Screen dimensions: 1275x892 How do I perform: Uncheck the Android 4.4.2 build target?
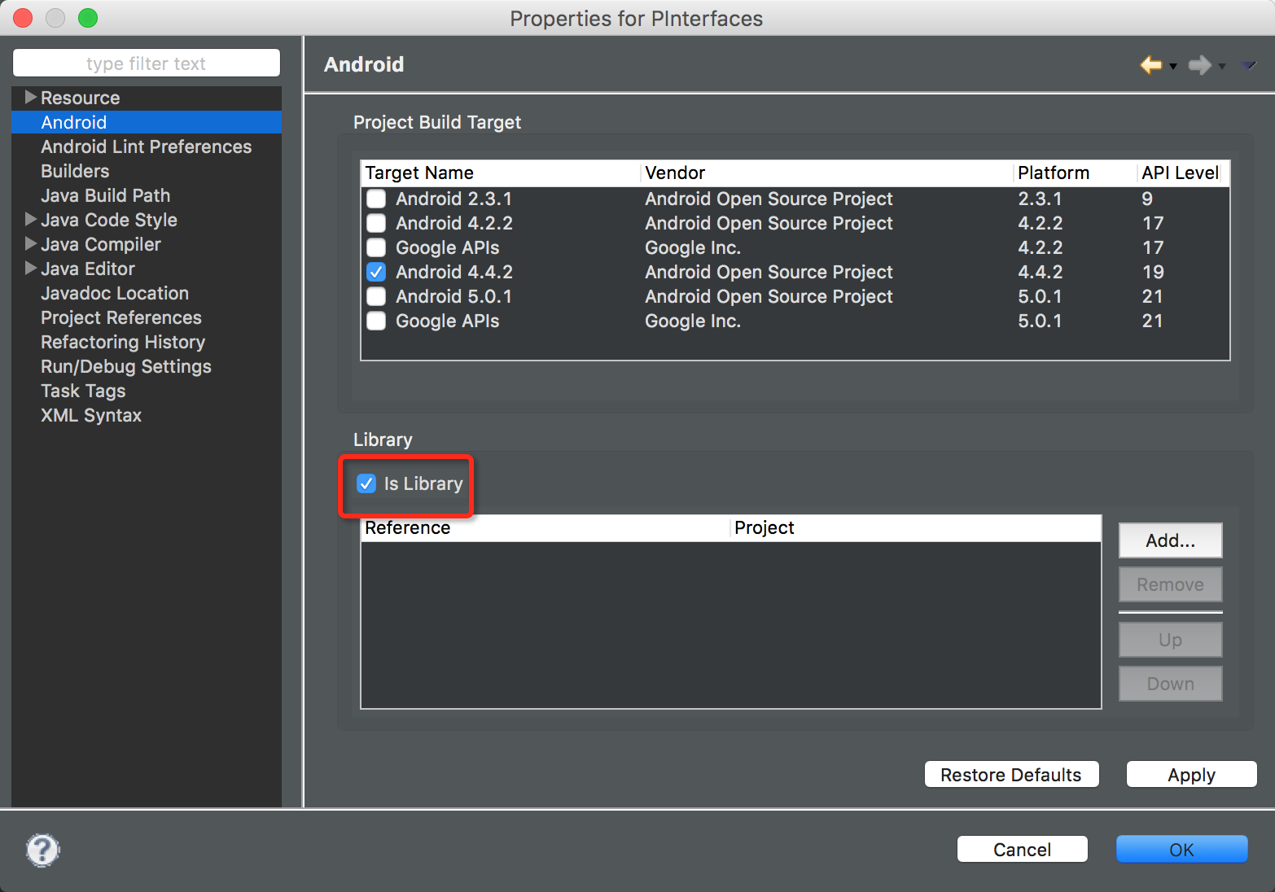pyautogui.click(x=376, y=272)
